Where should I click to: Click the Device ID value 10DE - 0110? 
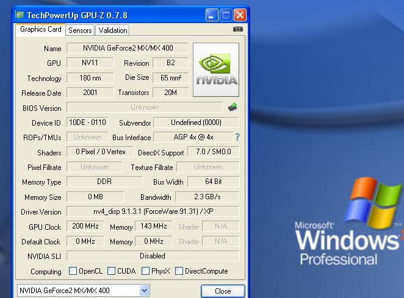pyautogui.click(x=87, y=122)
